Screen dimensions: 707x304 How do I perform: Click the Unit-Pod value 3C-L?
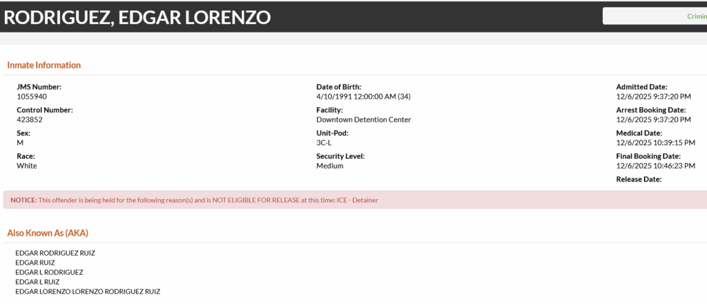coord(325,142)
